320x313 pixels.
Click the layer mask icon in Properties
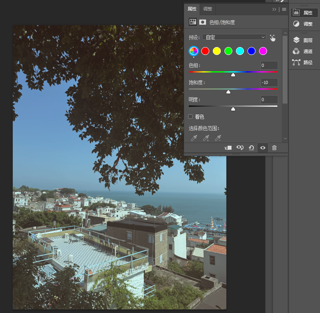pos(202,22)
